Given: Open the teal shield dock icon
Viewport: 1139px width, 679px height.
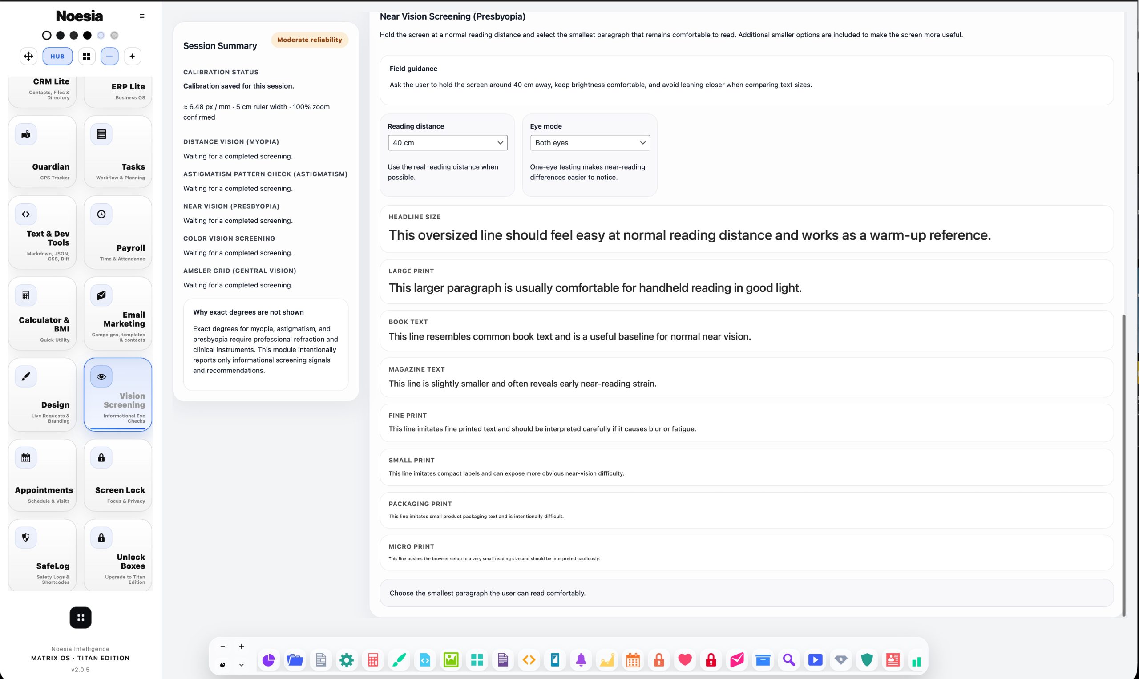Looking at the screenshot, I should (x=867, y=660).
